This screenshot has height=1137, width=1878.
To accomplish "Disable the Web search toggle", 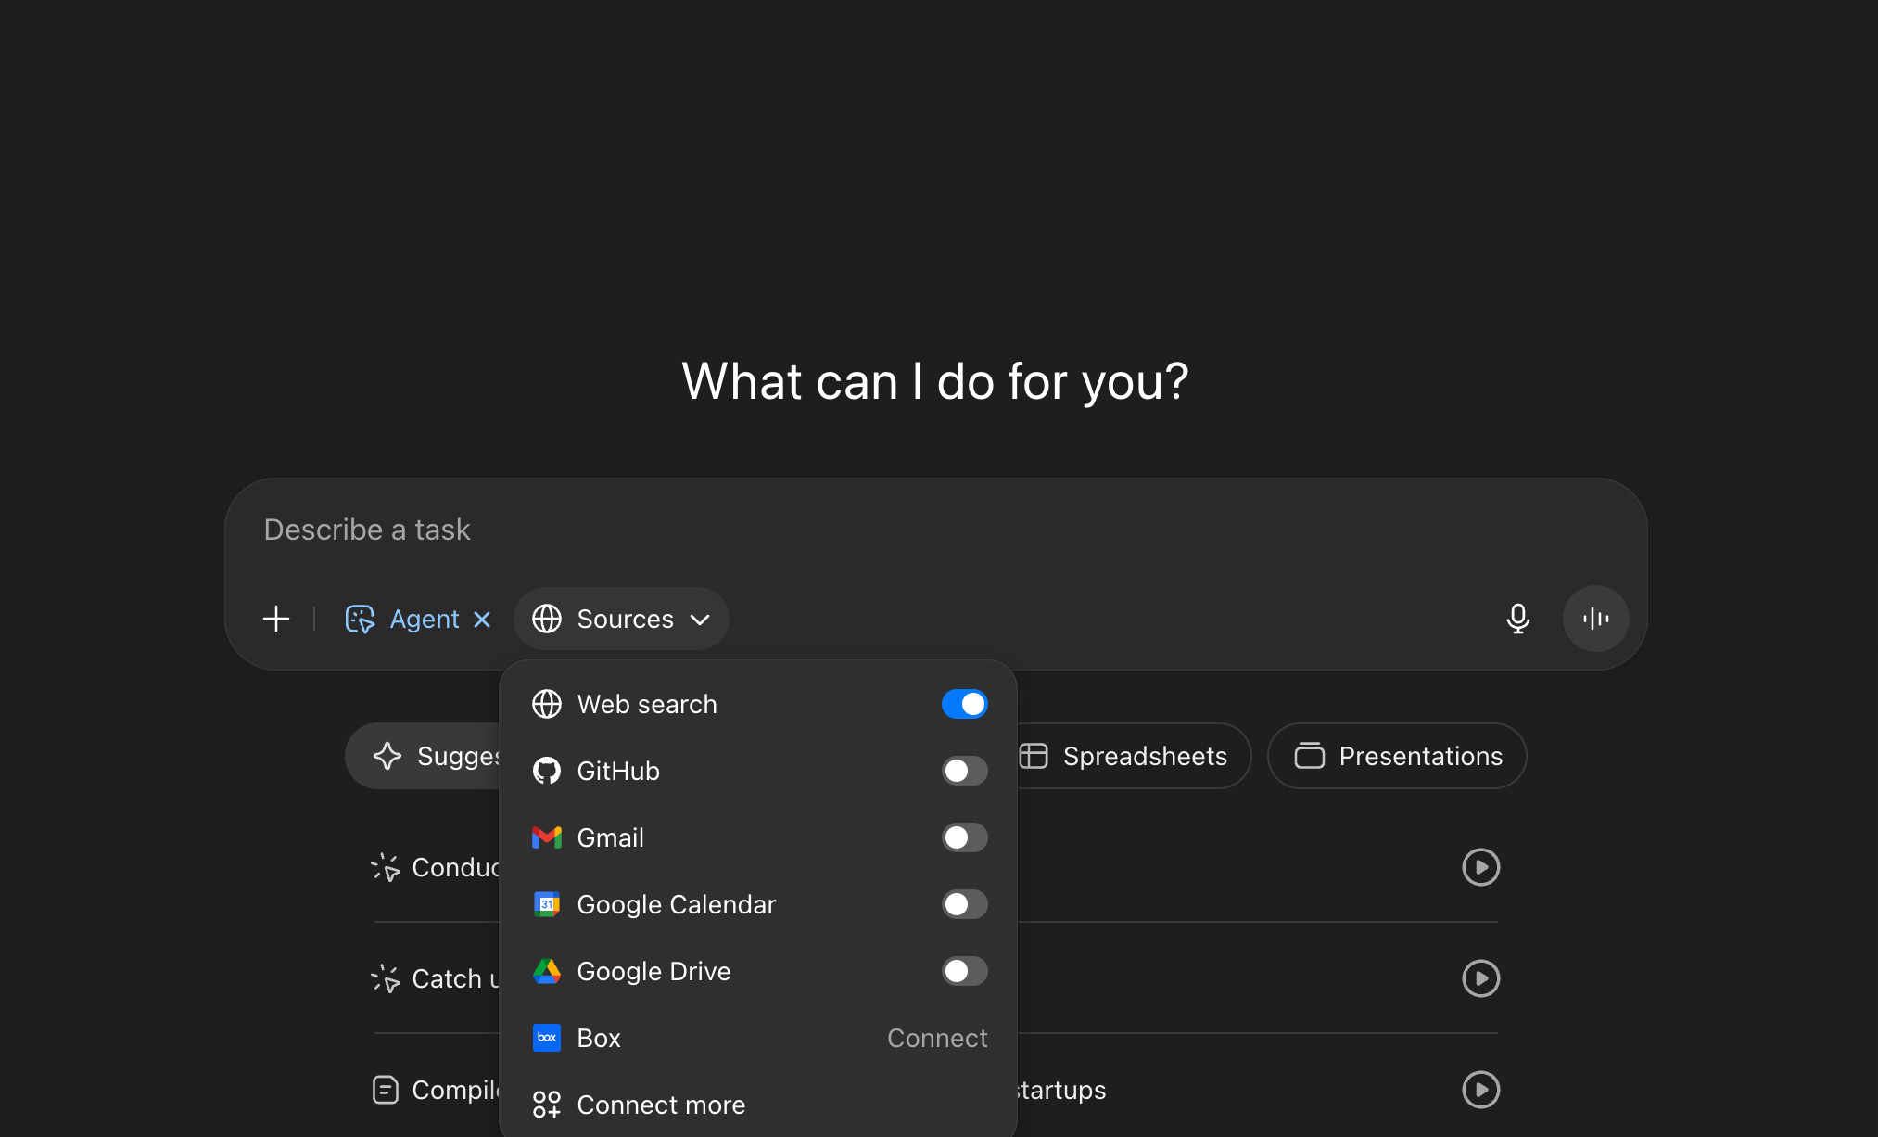I will [x=964, y=704].
